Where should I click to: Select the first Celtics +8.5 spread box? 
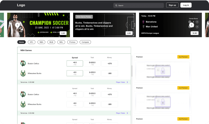tap(75, 63)
